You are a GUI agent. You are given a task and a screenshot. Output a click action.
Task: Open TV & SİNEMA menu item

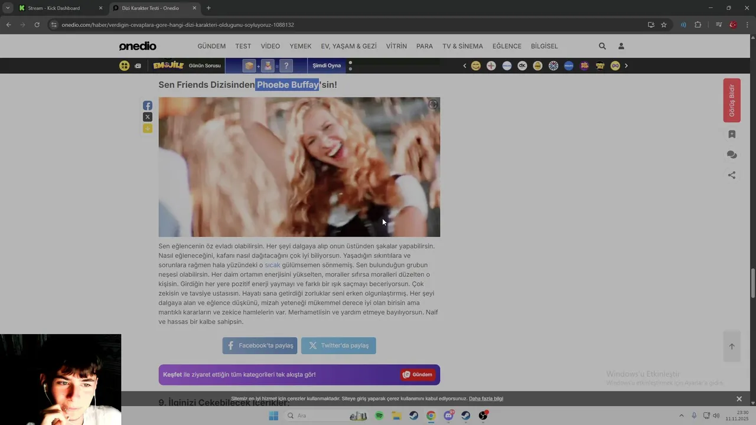462,46
